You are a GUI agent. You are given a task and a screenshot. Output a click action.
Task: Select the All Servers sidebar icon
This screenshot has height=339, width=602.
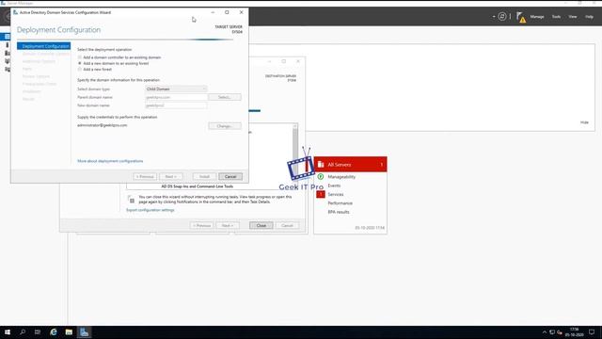click(x=7, y=53)
